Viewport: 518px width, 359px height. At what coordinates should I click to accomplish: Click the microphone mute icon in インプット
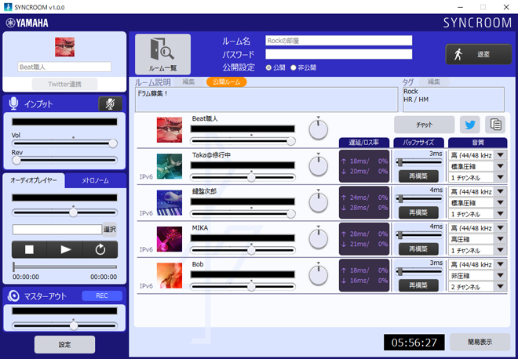point(110,103)
